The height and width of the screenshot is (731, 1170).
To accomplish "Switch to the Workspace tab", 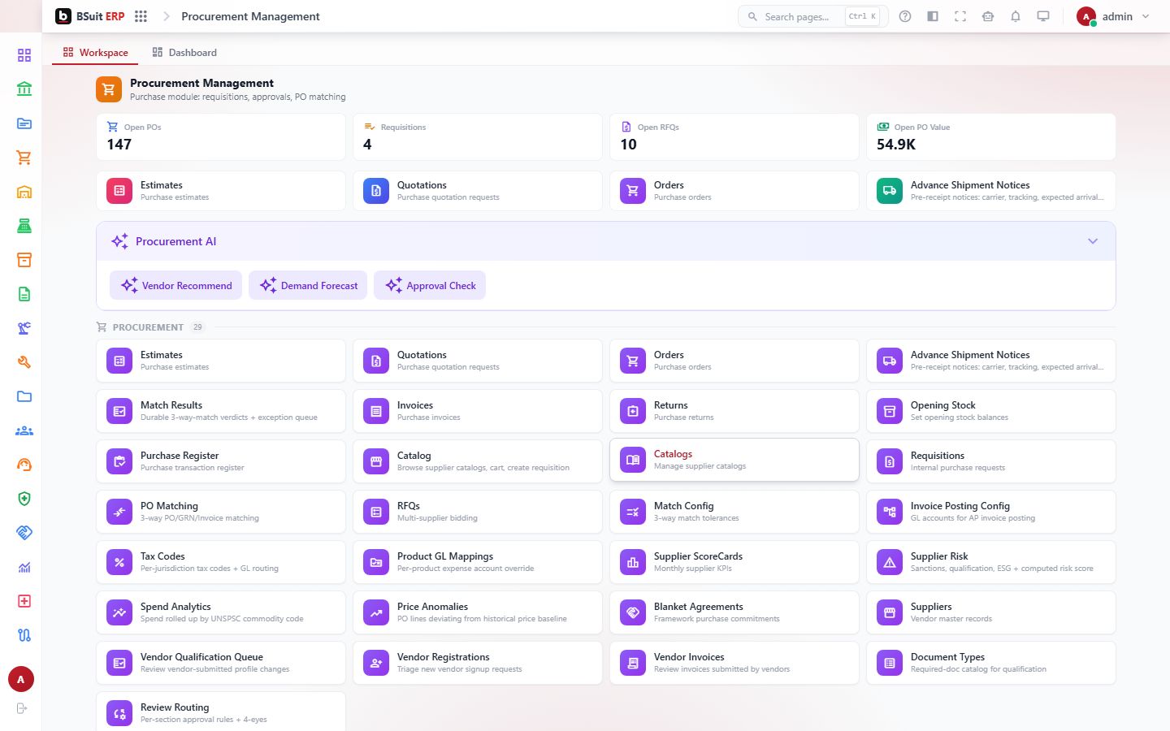I will (95, 53).
